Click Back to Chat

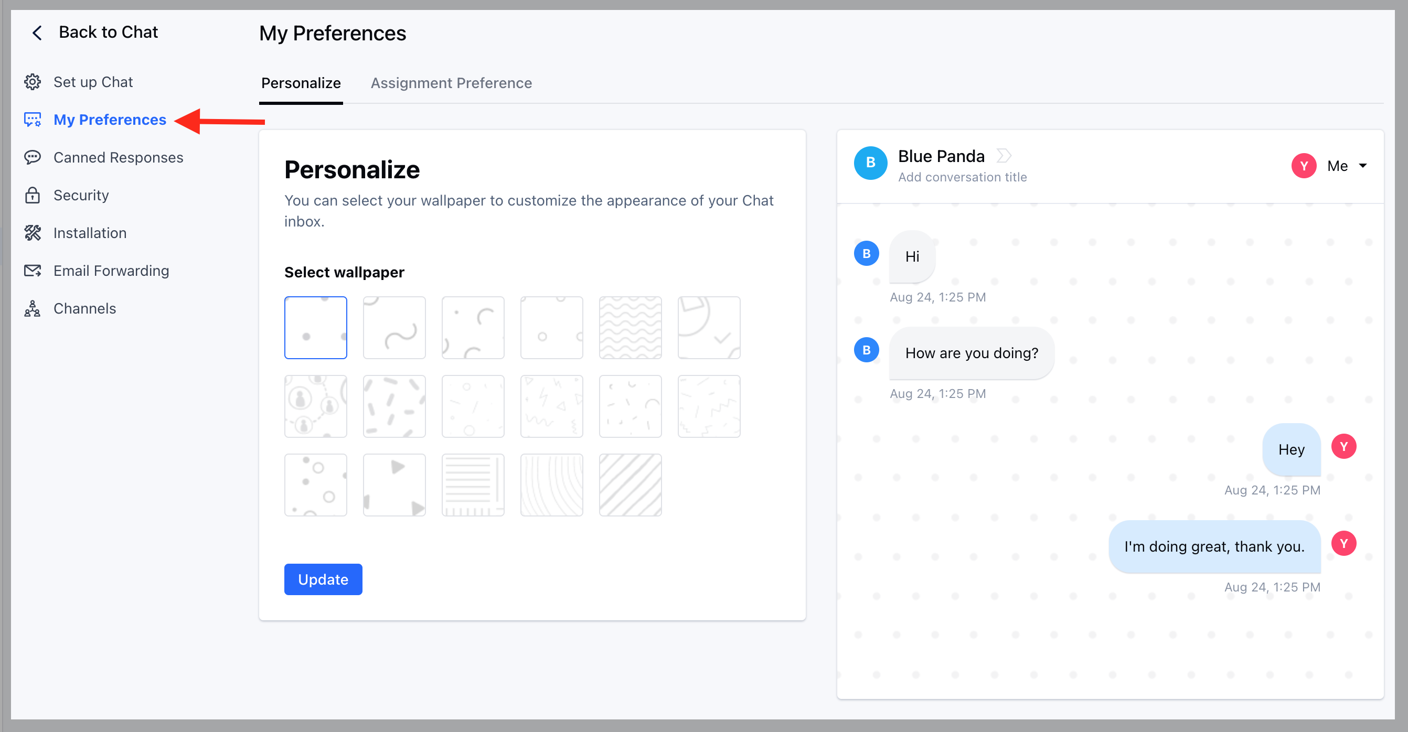(108, 31)
